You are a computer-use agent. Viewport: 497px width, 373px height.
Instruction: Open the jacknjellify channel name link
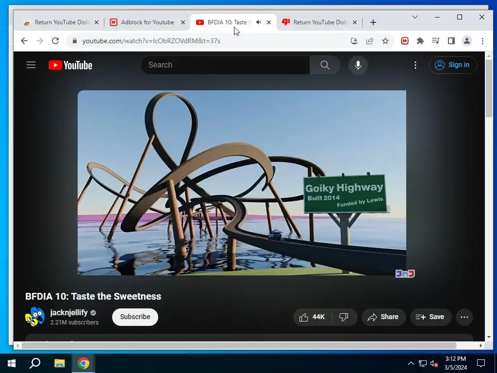click(x=69, y=312)
